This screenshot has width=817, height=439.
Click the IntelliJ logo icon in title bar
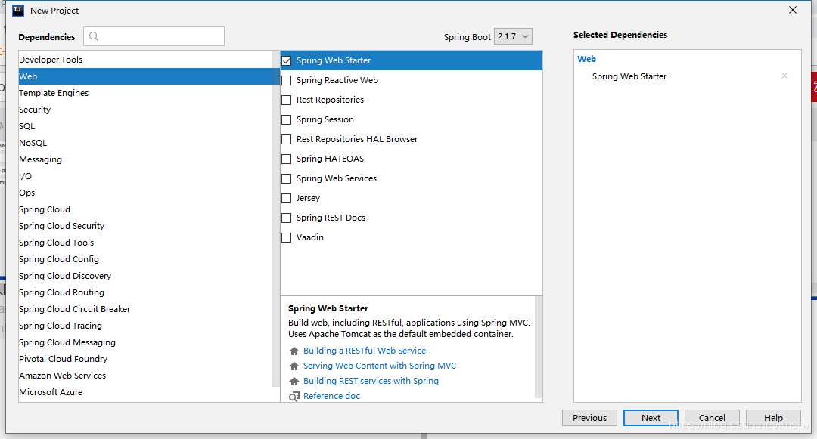(x=17, y=11)
